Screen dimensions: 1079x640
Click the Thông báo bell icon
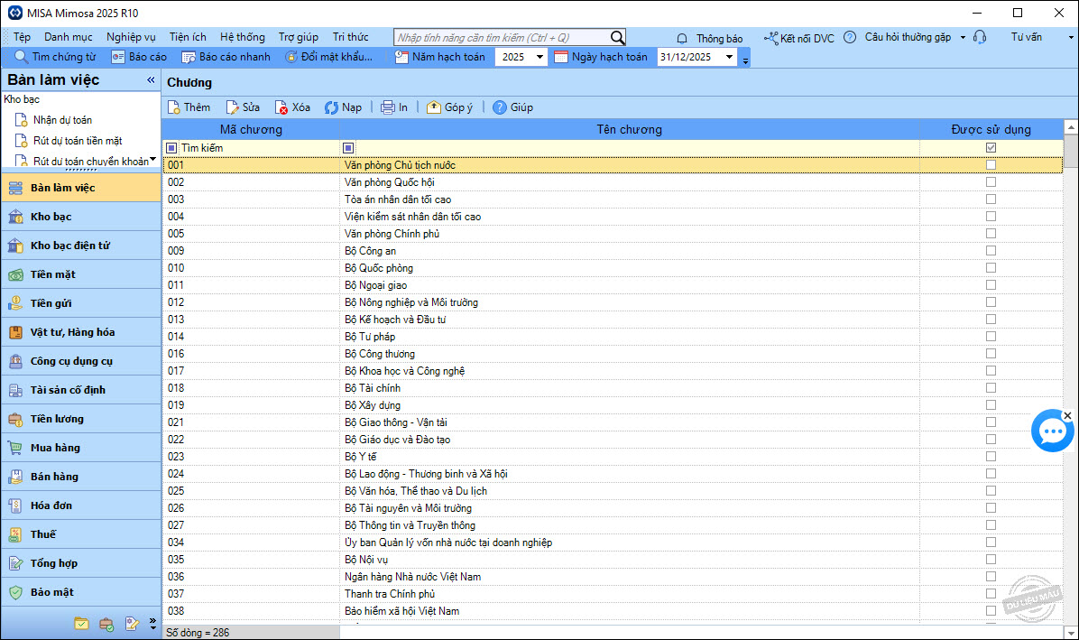(x=682, y=38)
